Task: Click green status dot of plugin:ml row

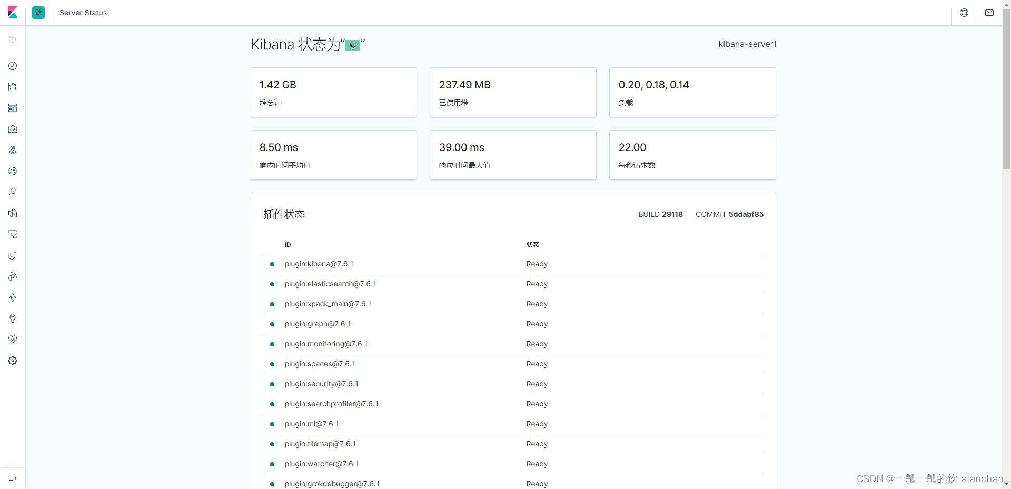Action: point(272,424)
